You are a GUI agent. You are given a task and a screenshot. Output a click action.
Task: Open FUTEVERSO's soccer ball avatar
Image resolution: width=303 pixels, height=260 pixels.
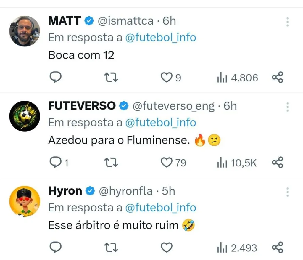[x=25, y=116]
